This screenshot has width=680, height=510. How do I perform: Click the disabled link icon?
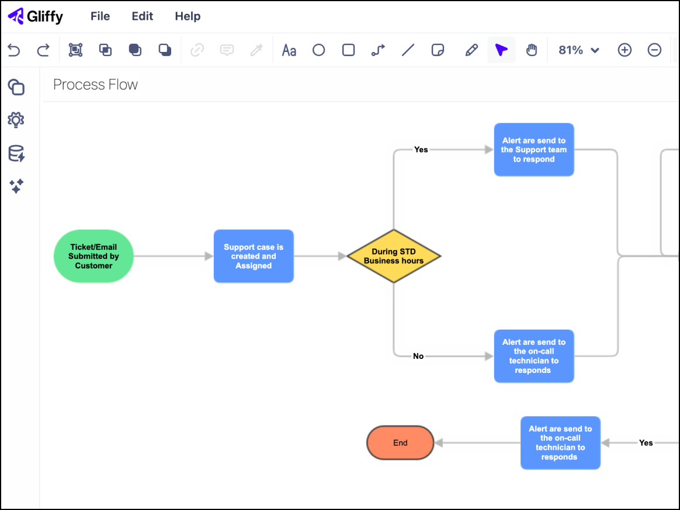[x=197, y=50]
